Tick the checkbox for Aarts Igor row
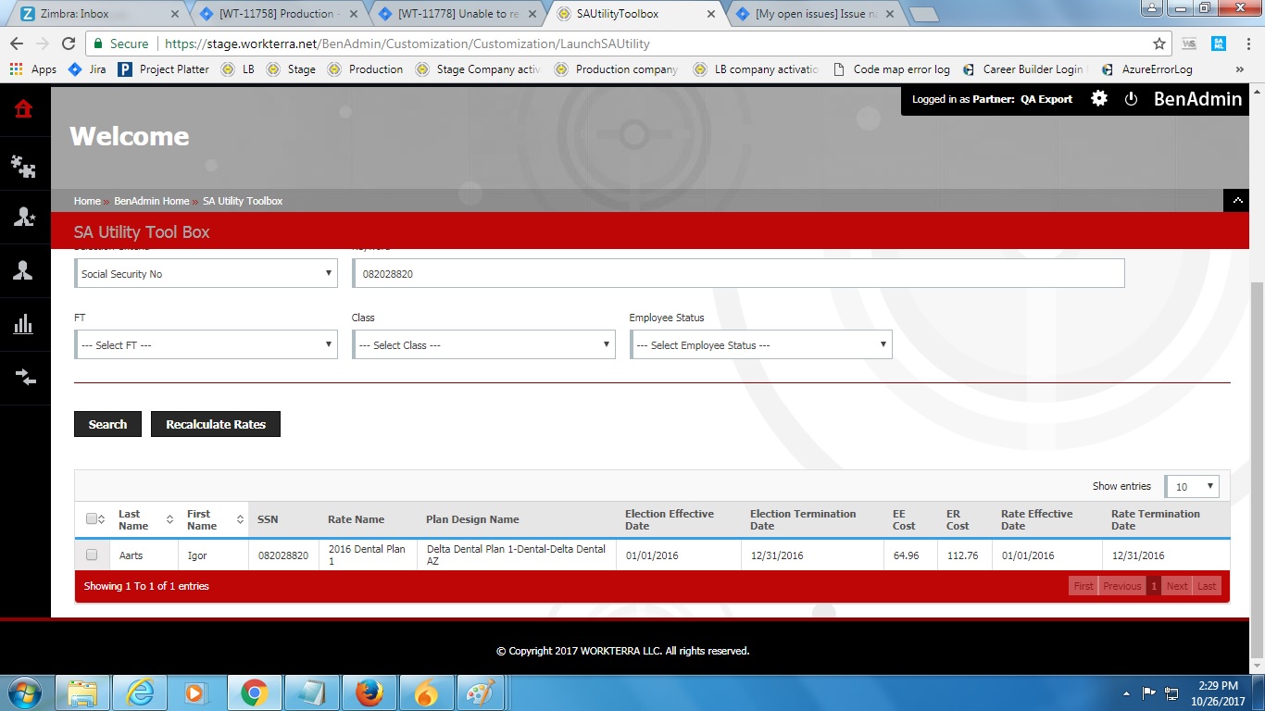Screen dimensions: 1265x711 coord(92,555)
